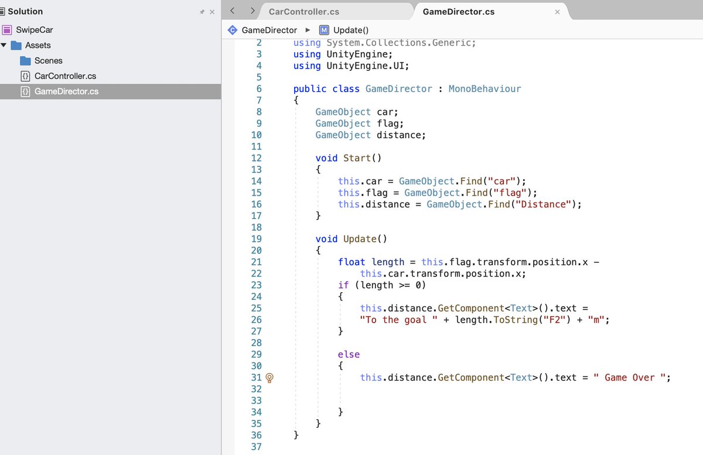The image size is (703, 455).
Task: Click 'using System.Collections.Generic;' on line 2
Action: (385, 43)
